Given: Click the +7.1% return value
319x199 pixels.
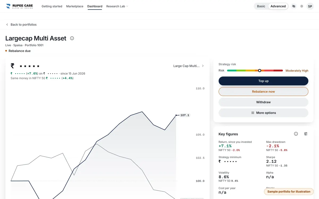Looking at the screenshot, I should coord(225,146).
